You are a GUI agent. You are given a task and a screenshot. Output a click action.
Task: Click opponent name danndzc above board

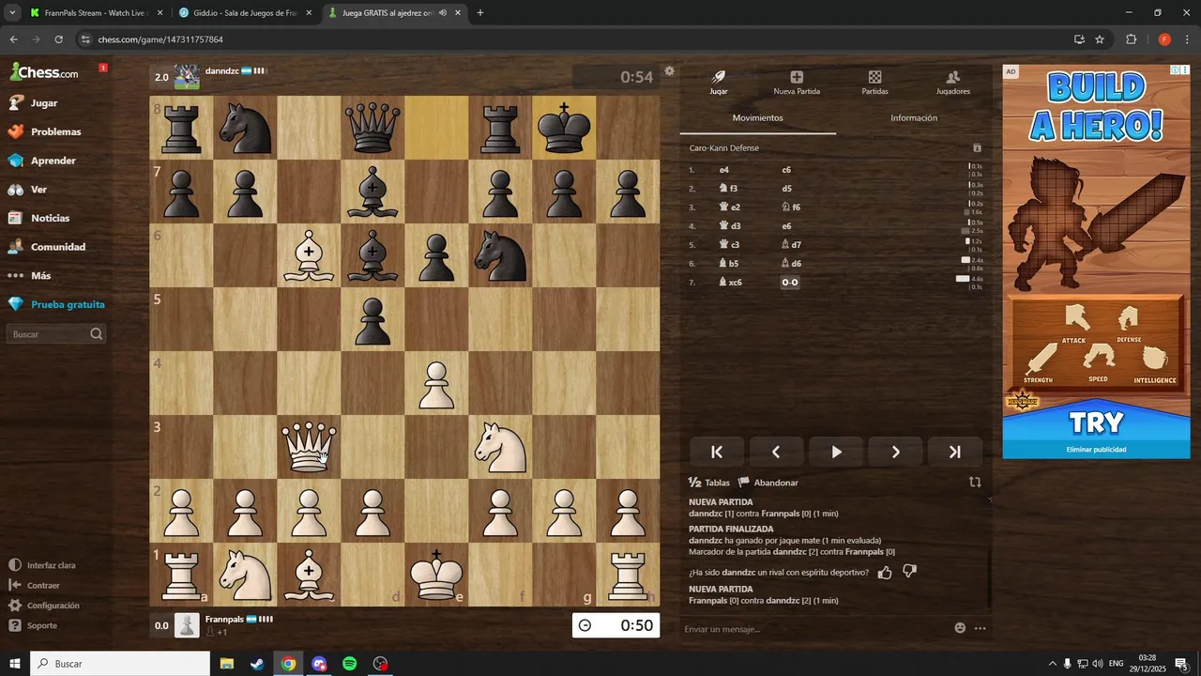point(222,70)
